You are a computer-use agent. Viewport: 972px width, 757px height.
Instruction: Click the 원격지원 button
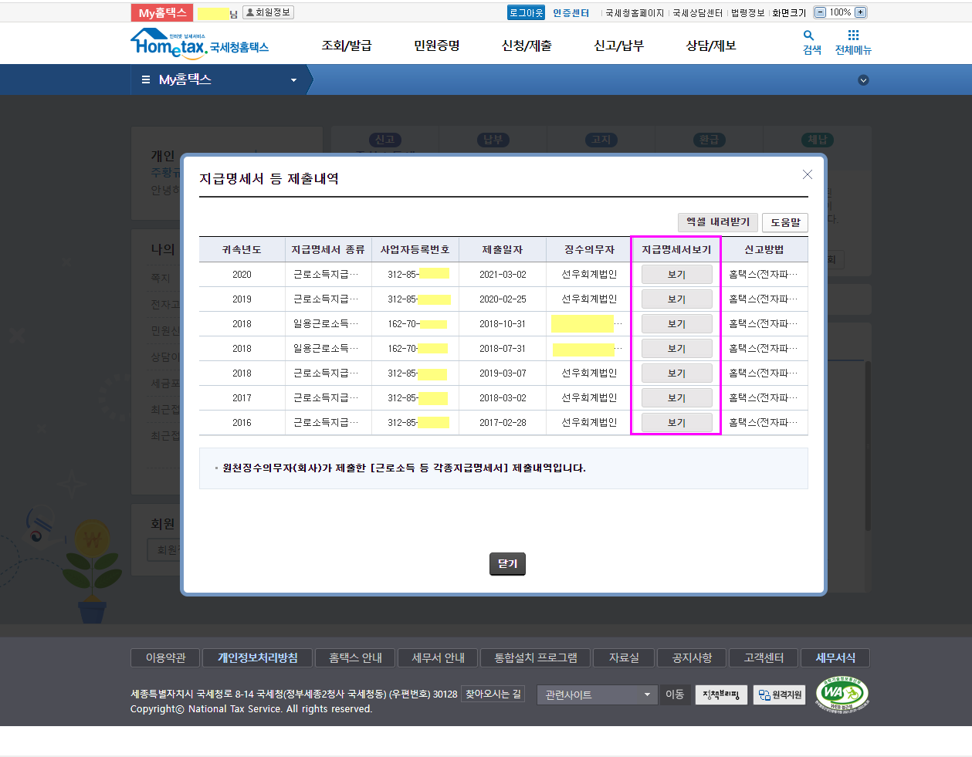[779, 694]
